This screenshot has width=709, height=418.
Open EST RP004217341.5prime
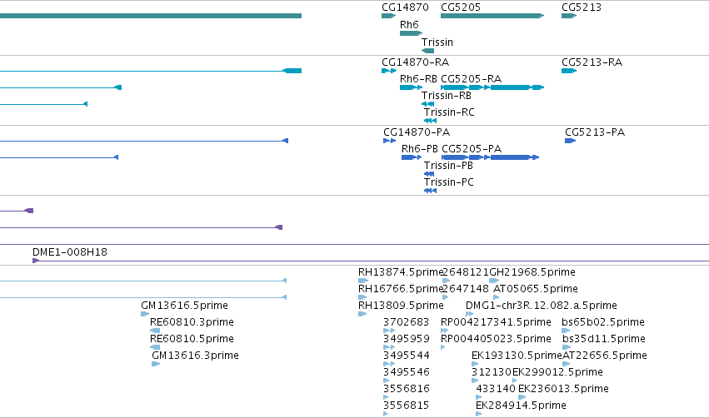click(496, 322)
